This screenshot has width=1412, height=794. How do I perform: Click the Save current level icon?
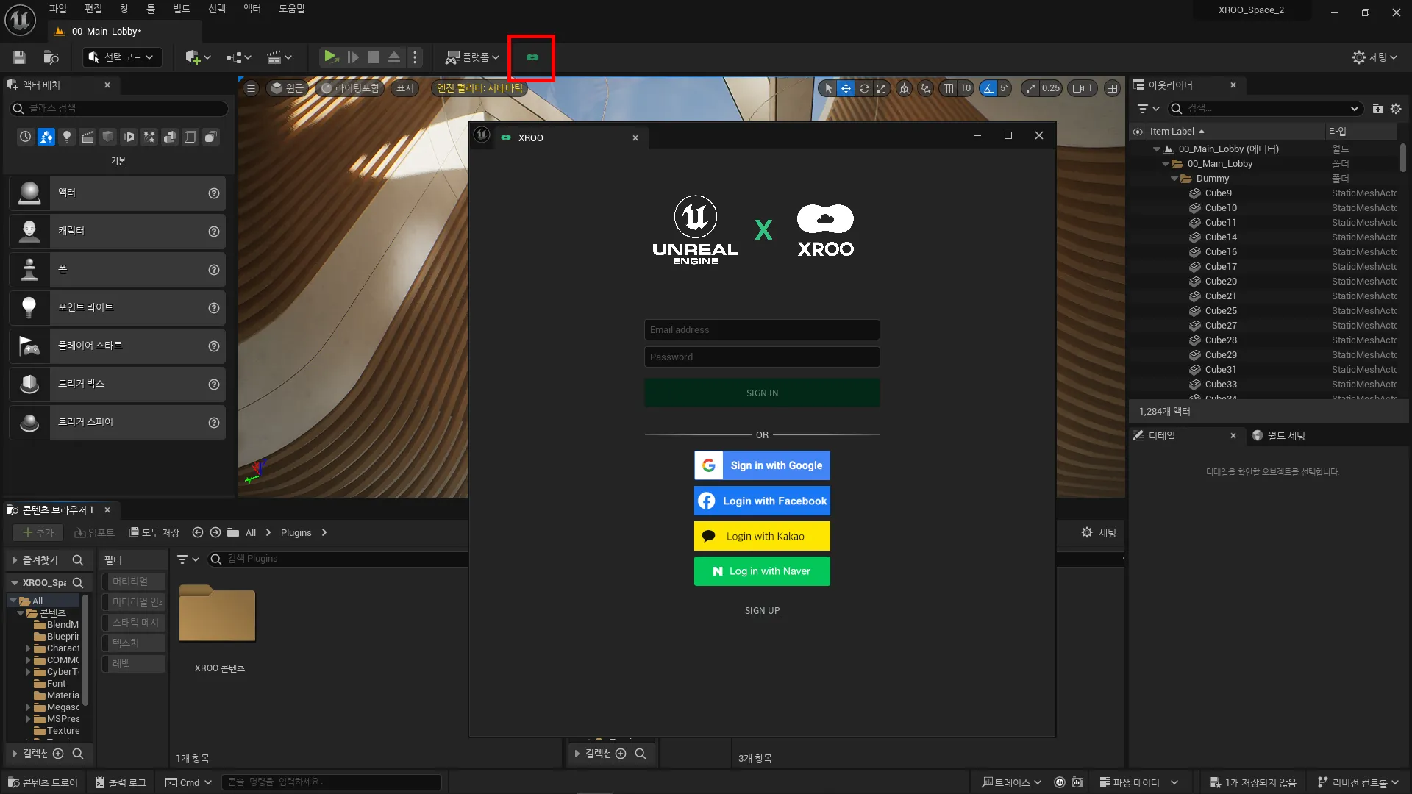[x=19, y=57]
